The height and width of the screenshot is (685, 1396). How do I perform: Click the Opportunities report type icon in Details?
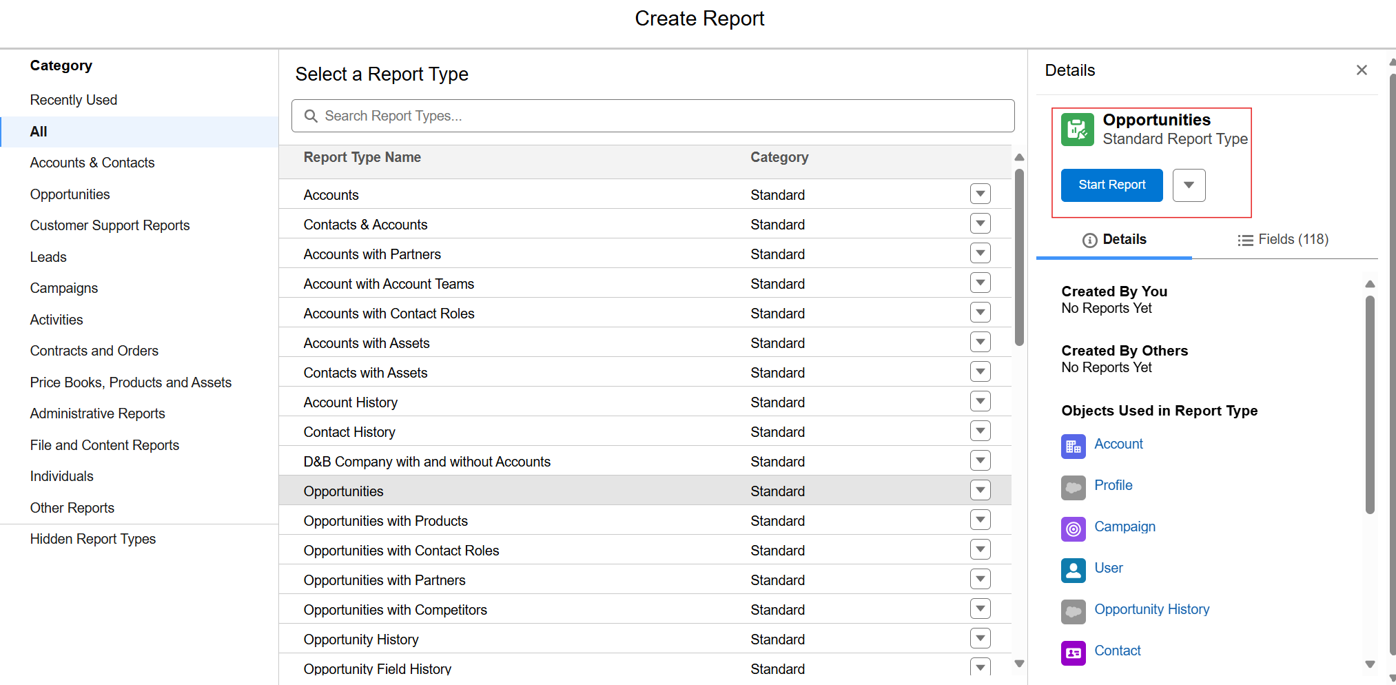(1077, 130)
